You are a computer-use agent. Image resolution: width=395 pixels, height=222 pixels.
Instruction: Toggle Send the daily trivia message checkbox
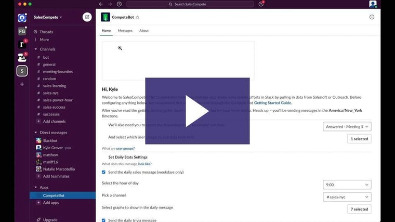[x=103, y=220]
